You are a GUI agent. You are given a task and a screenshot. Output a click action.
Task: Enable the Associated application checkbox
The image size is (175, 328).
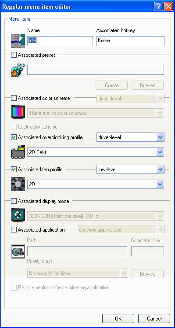pos(14,230)
